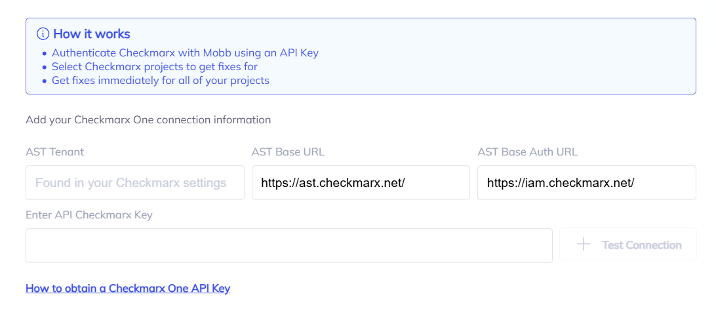Click the AST Base Auth URL label

coord(527,152)
